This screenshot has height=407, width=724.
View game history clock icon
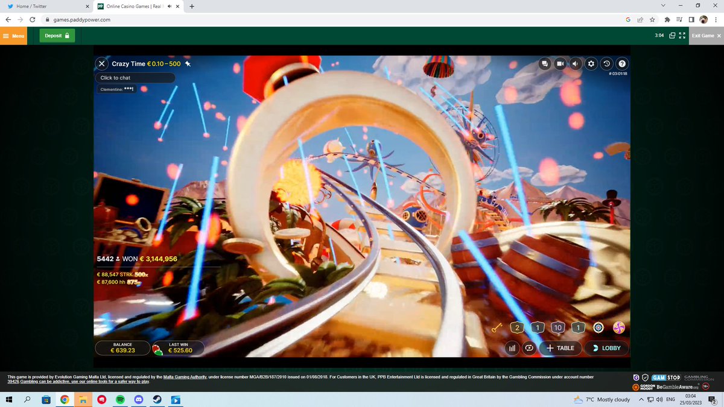tap(606, 63)
